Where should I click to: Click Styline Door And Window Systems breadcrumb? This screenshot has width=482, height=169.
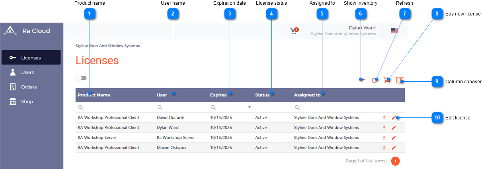coord(107,46)
